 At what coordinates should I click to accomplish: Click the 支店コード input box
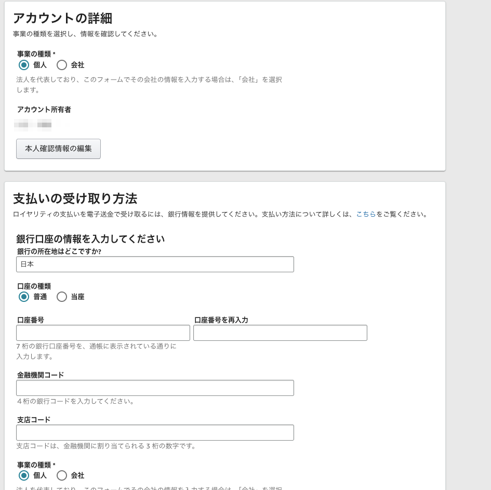[155, 433]
